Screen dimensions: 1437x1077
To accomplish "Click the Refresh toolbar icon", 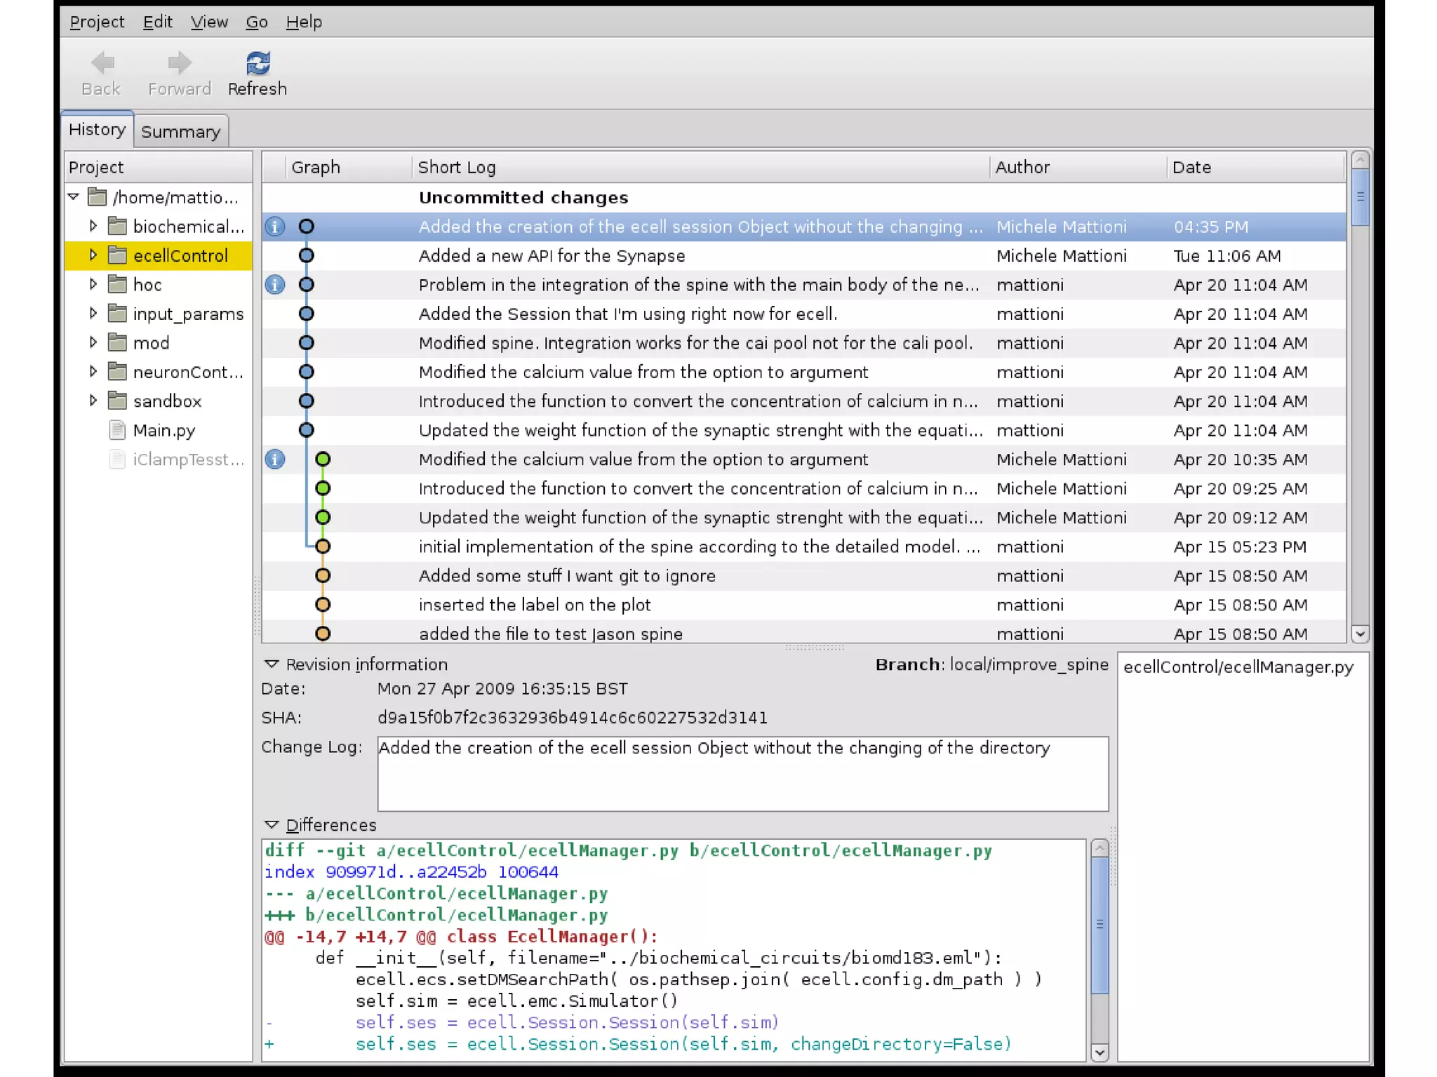I will coord(258,64).
